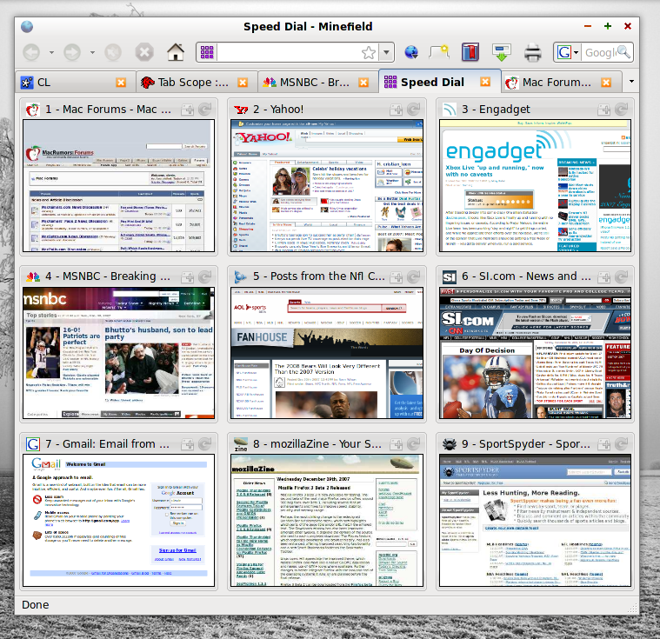Refresh the Engadget dial
This screenshot has height=639, width=660.
point(622,110)
